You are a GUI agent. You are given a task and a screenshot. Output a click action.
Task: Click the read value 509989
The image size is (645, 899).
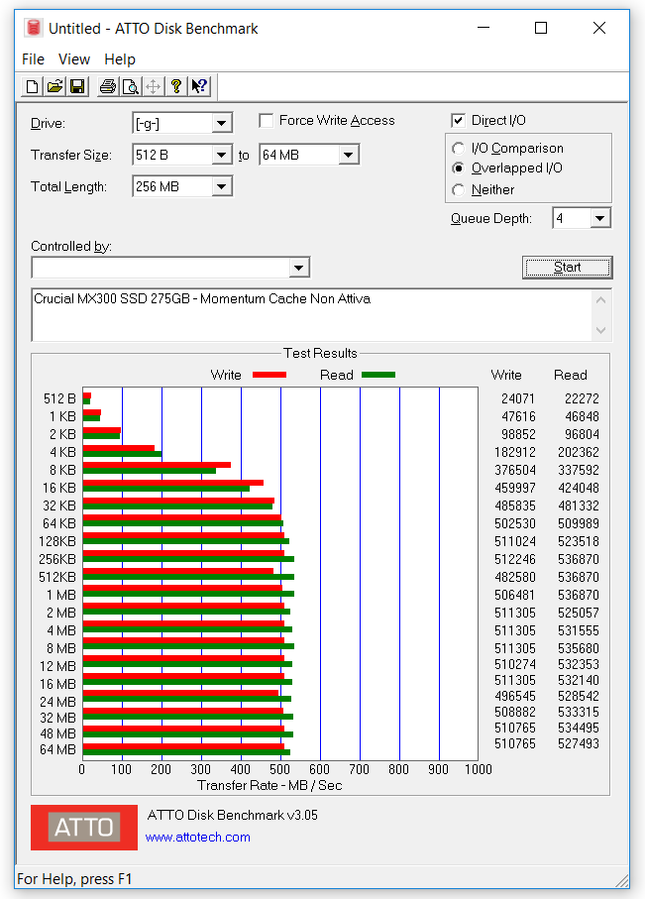579,523
